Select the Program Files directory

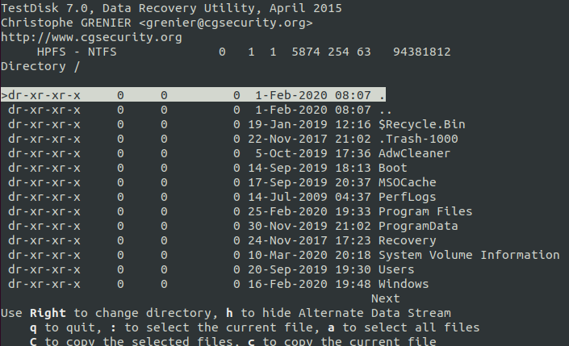tap(425, 211)
